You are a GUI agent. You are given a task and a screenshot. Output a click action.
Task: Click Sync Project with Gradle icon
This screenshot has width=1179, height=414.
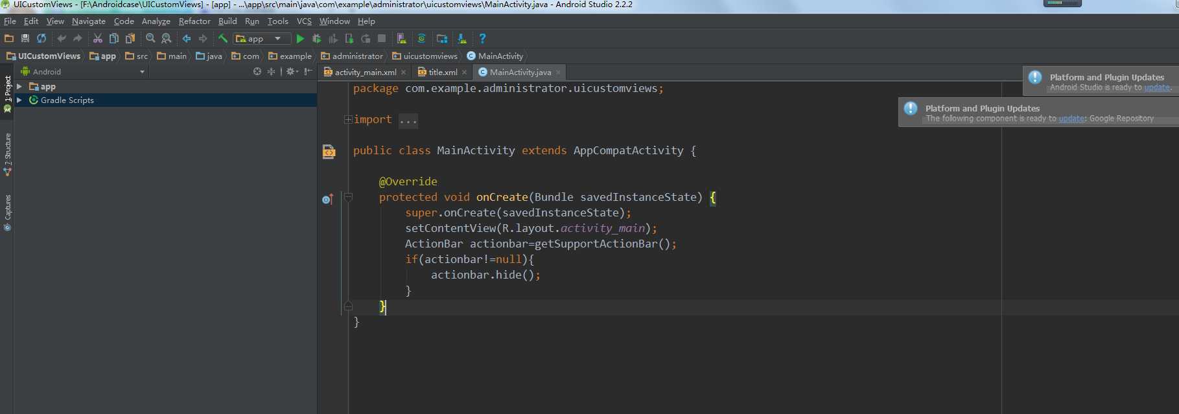(422, 38)
